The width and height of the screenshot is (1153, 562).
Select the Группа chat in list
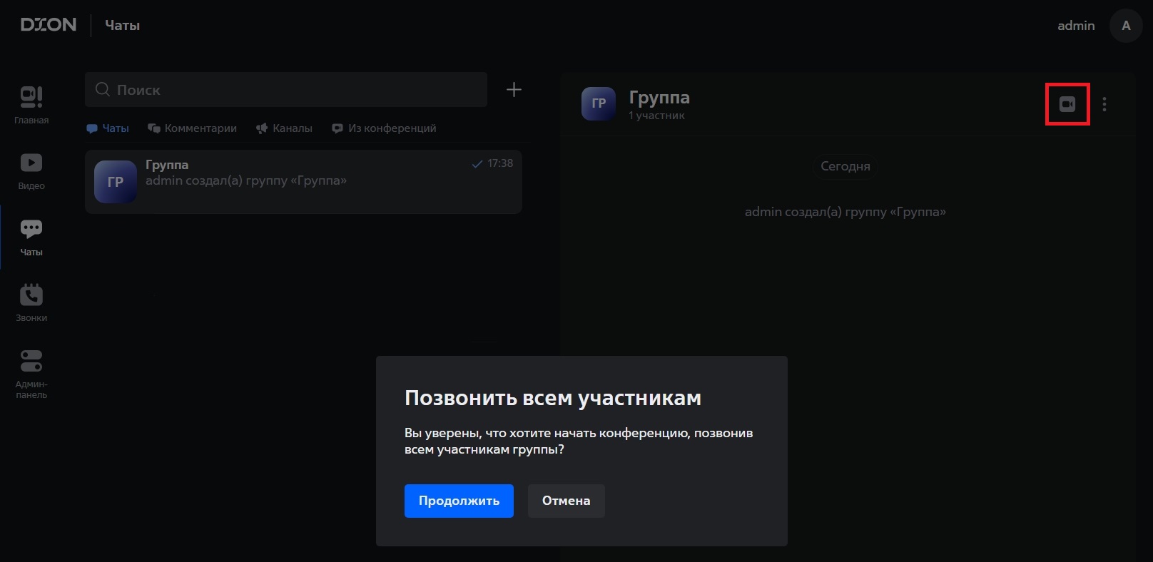[x=303, y=181]
